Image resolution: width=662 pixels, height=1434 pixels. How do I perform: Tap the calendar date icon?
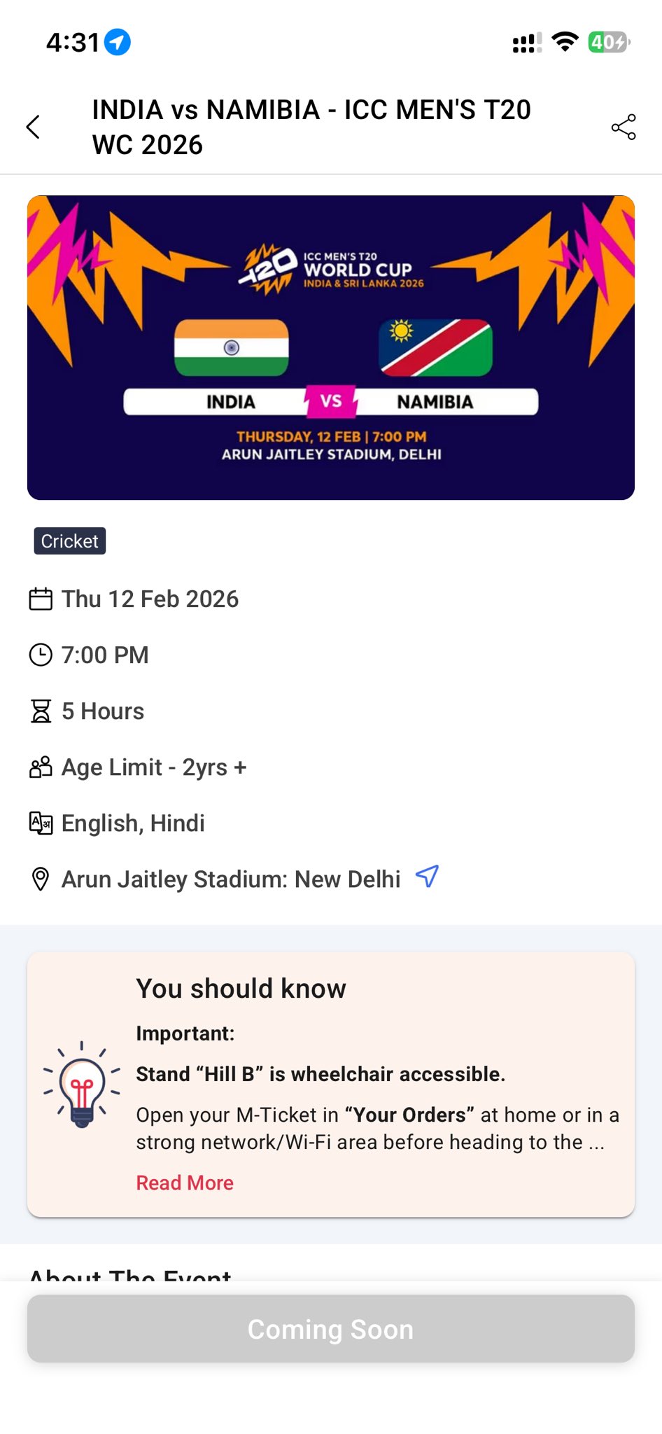(x=41, y=599)
